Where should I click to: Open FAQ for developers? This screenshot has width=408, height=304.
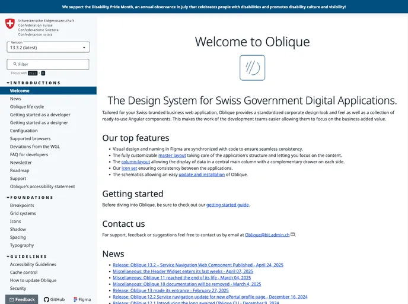(29, 155)
